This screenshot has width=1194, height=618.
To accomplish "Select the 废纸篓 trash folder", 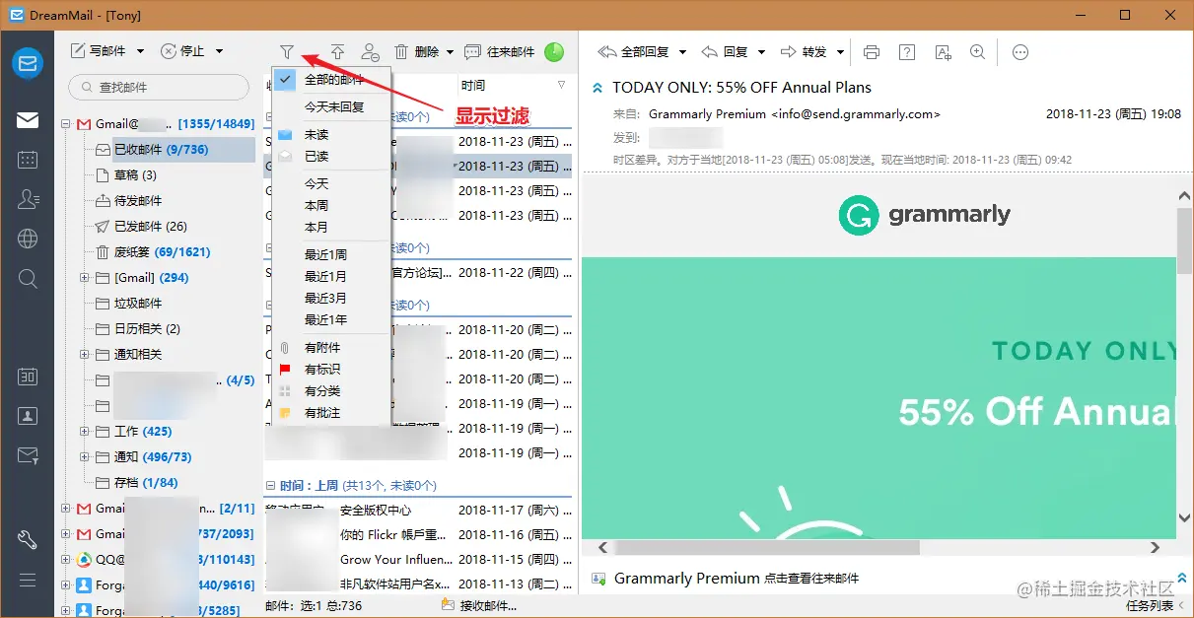I will (153, 252).
